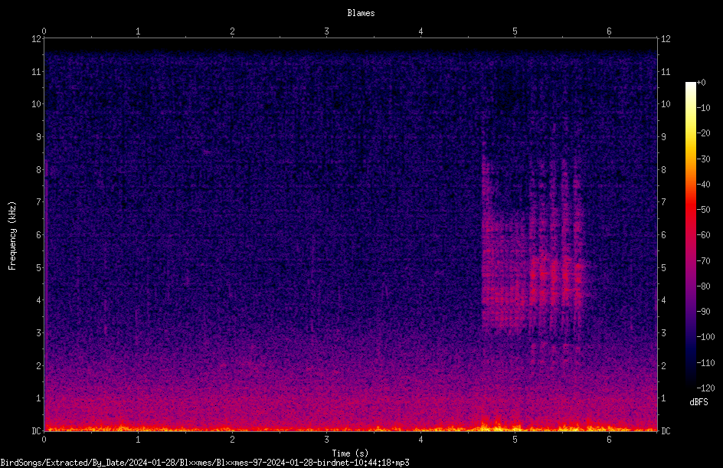Click the mp3 file path text at bottom
Screen dimensions: 723x468
204,463
